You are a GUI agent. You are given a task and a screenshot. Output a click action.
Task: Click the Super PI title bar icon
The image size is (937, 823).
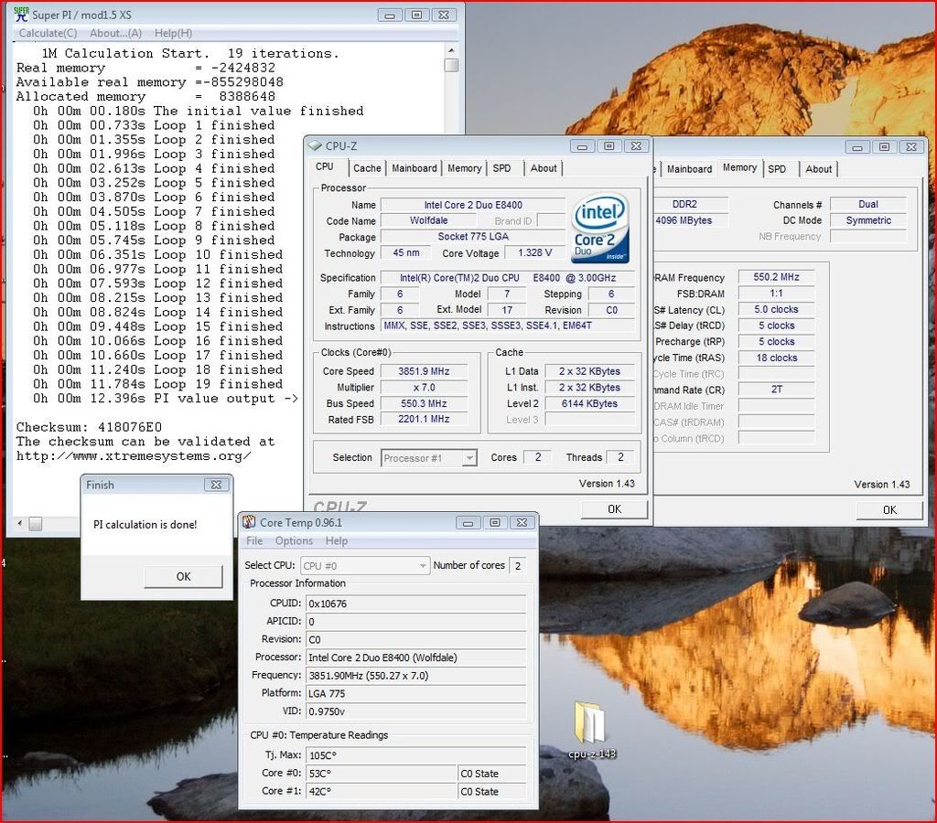click(x=21, y=15)
